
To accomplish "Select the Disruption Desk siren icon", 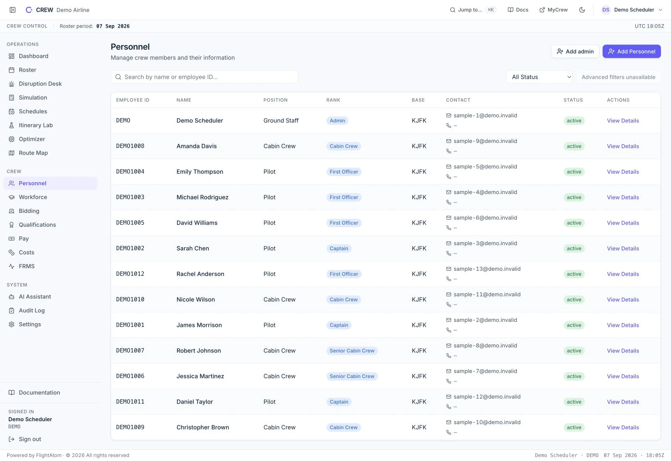I will click(x=12, y=84).
